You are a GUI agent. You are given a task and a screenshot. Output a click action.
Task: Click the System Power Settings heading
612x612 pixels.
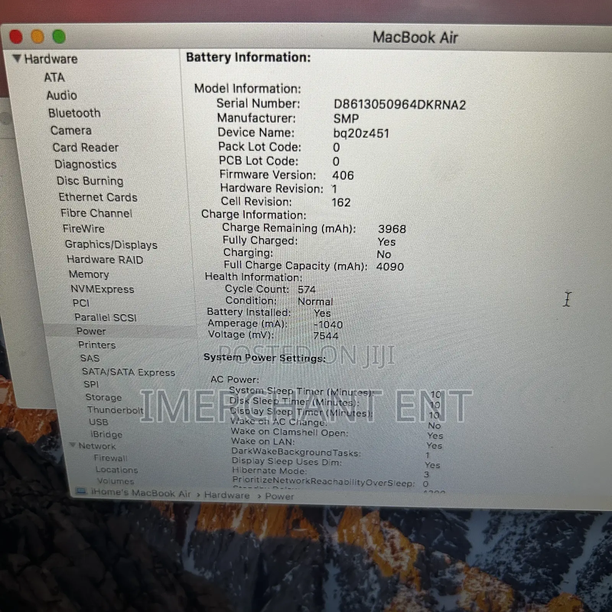click(x=265, y=358)
